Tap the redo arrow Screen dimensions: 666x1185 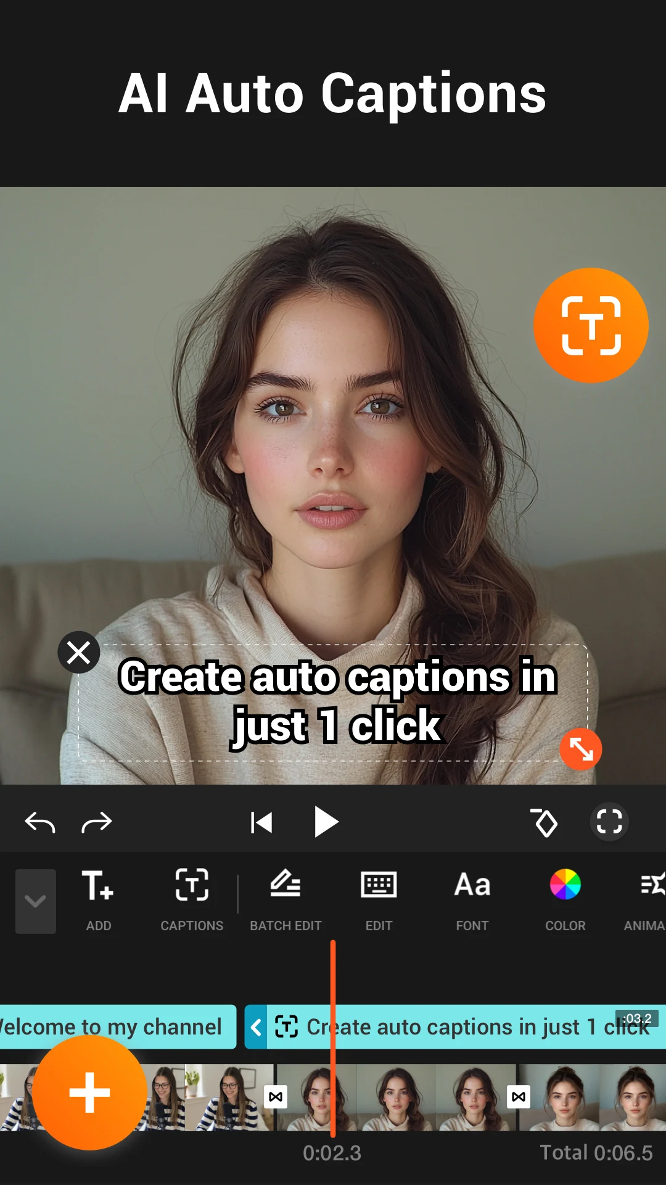[97, 822]
